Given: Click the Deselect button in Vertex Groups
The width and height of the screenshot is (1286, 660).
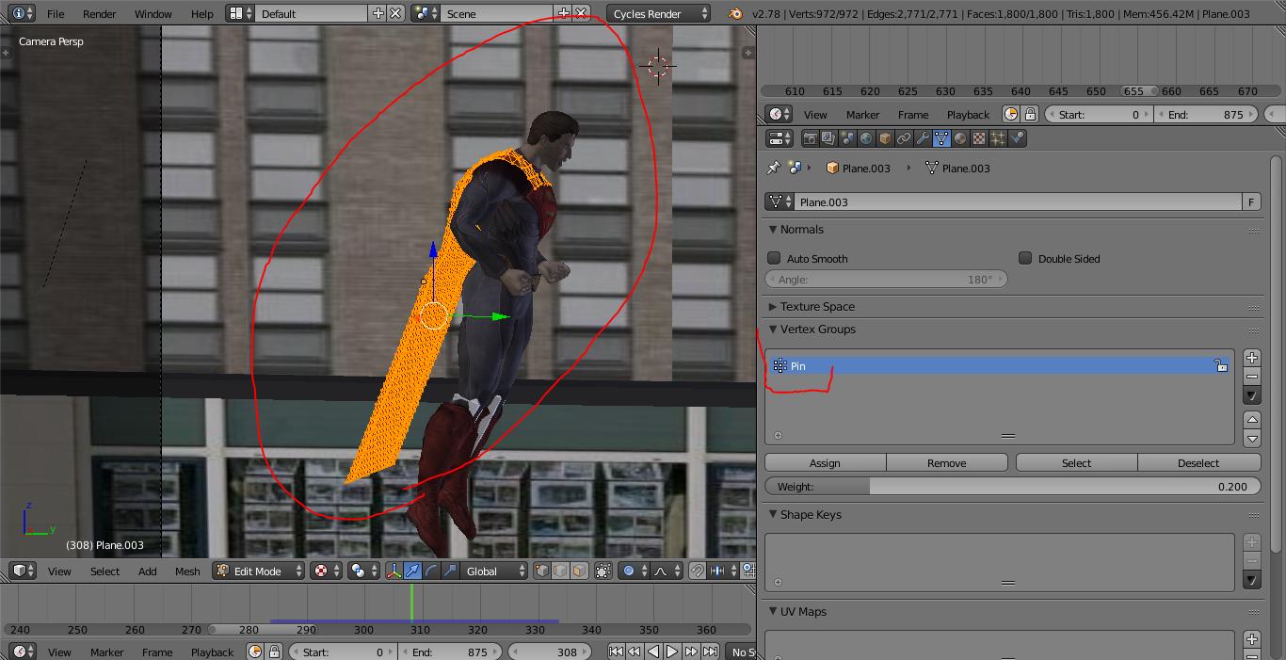Looking at the screenshot, I should pos(1198,462).
